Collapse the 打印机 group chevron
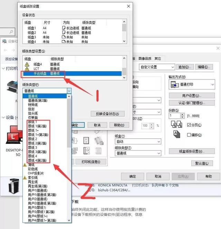 [x=3, y=68]
